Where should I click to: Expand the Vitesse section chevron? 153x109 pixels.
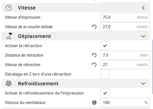tap(143, 8)
